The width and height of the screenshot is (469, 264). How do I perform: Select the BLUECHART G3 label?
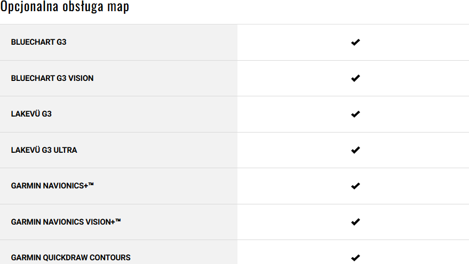pos(38,42)
